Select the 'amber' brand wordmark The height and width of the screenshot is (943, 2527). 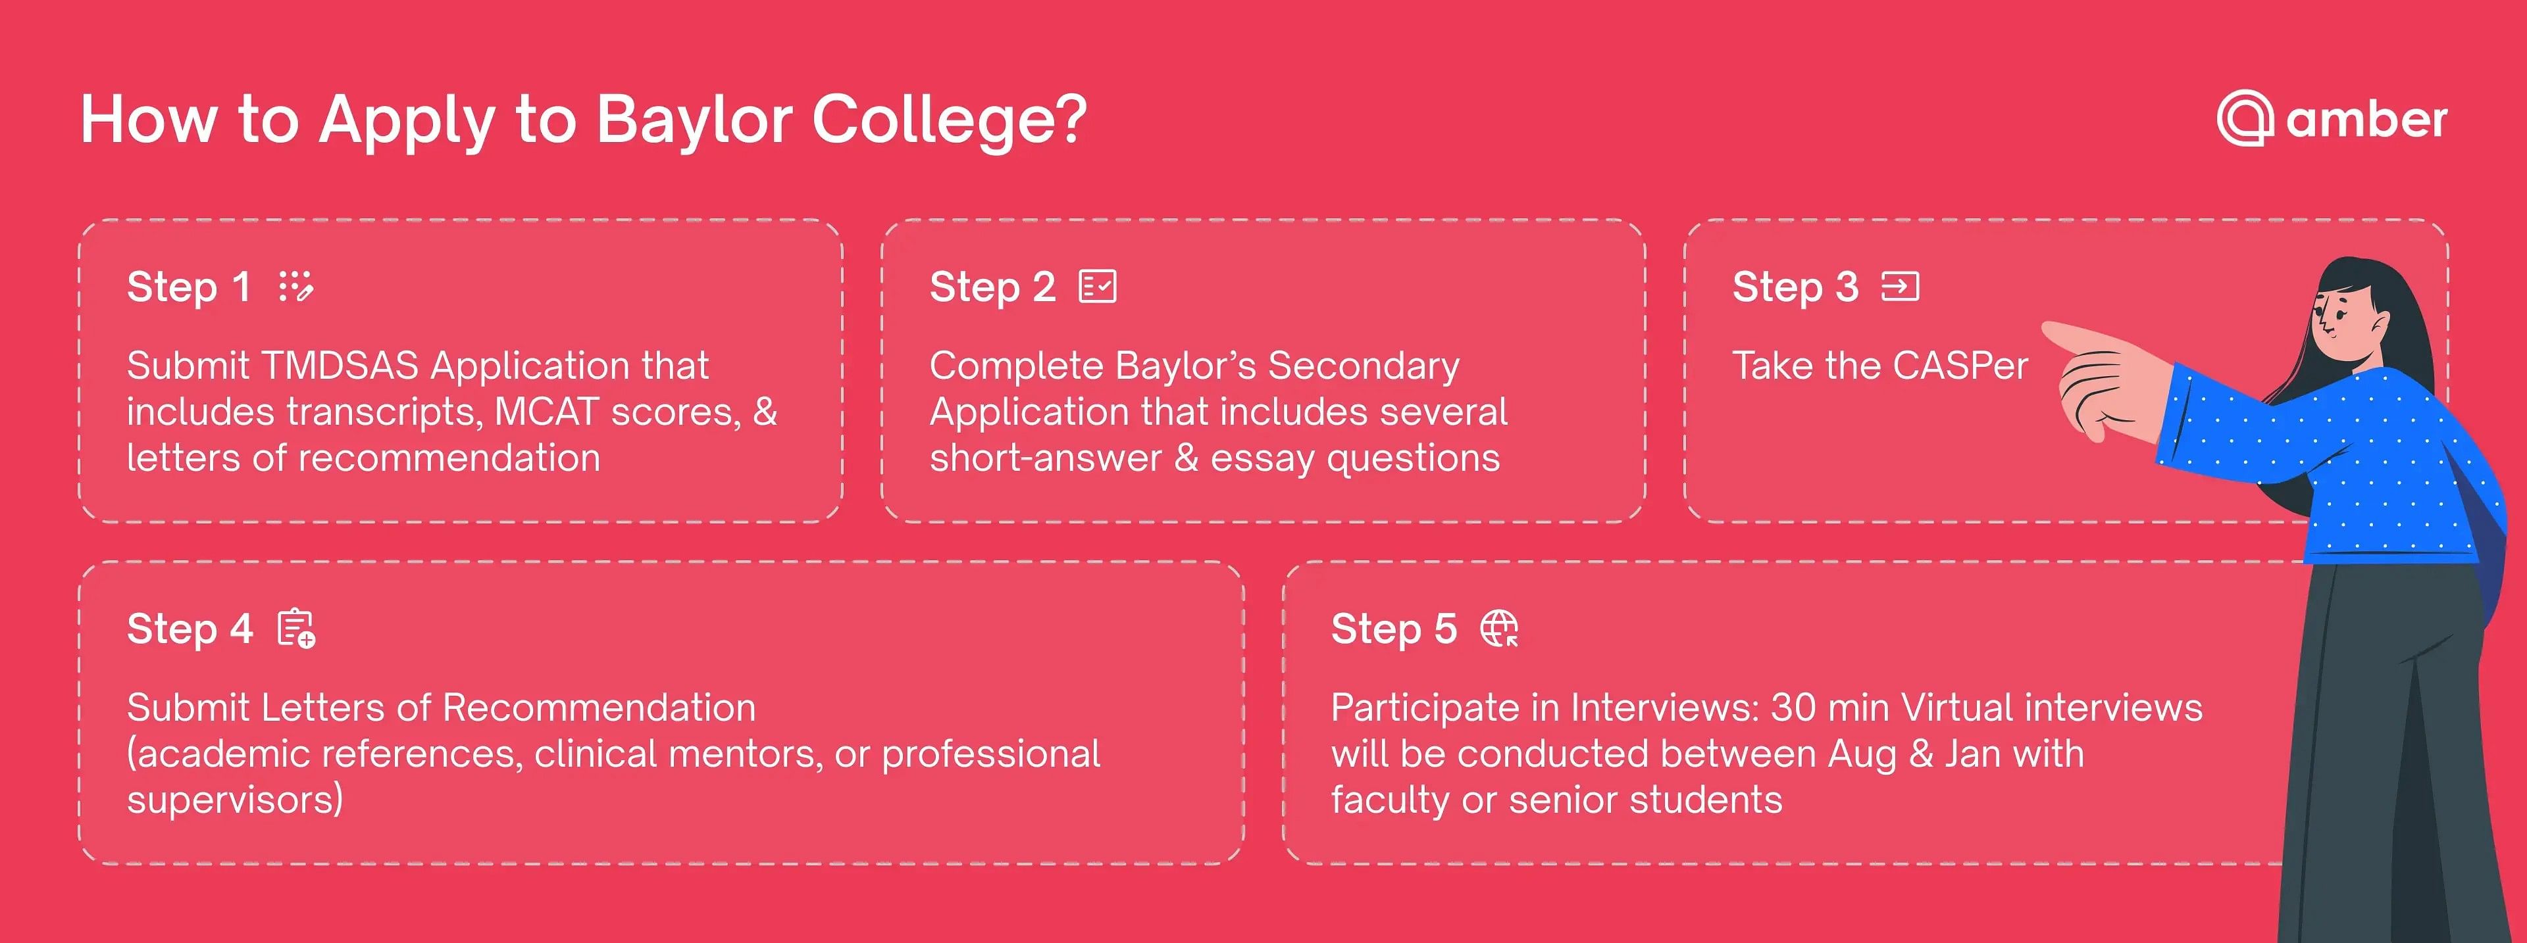tap(2366, 120)
